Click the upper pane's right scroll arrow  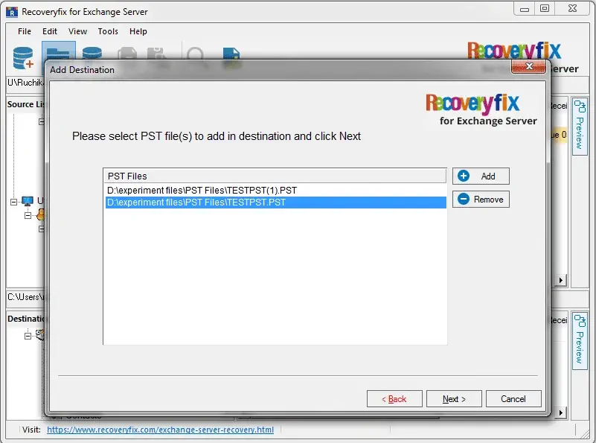coord(560,280)
